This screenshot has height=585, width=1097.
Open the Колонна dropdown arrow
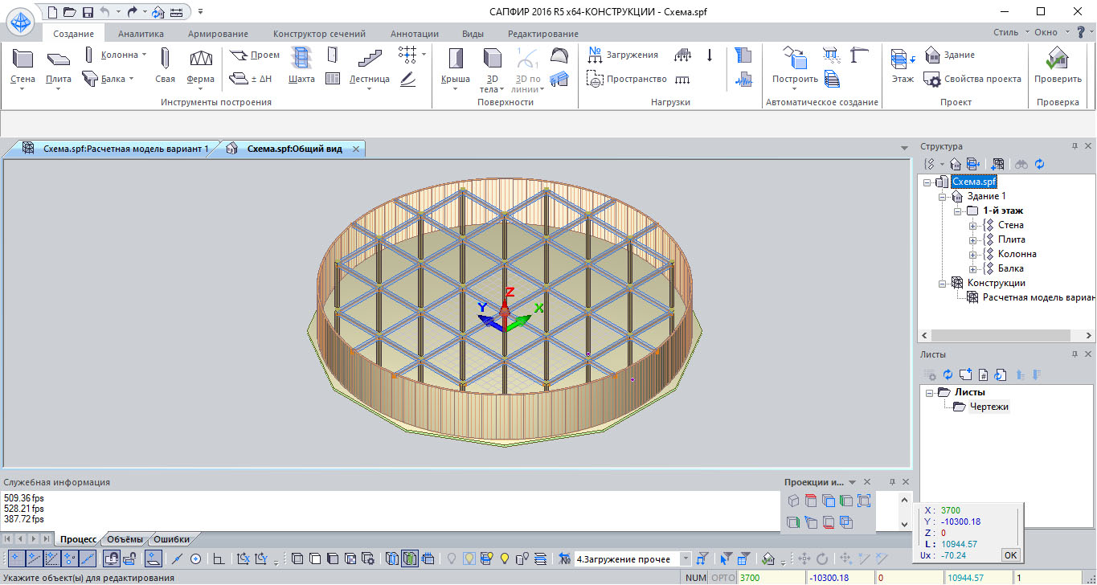coord(144,55)
